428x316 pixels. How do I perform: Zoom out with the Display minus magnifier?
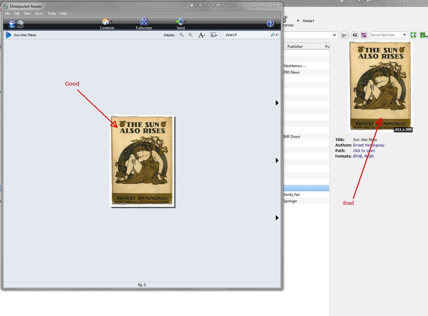pyautogui.click(x=182, y=35)
